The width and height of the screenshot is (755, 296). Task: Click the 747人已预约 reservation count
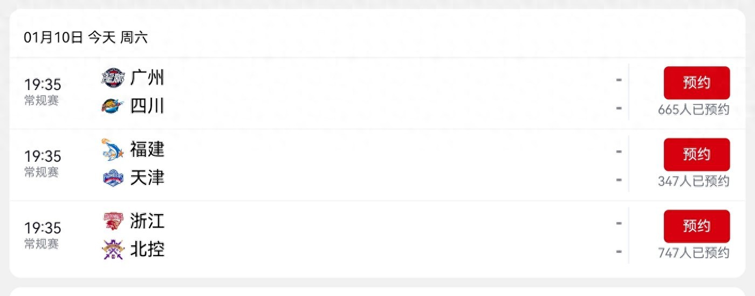click(694, 253)
